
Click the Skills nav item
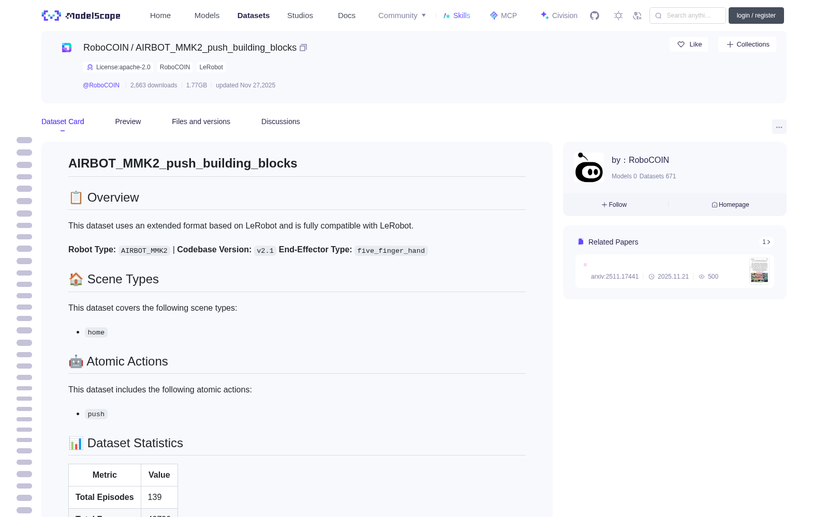456,16
